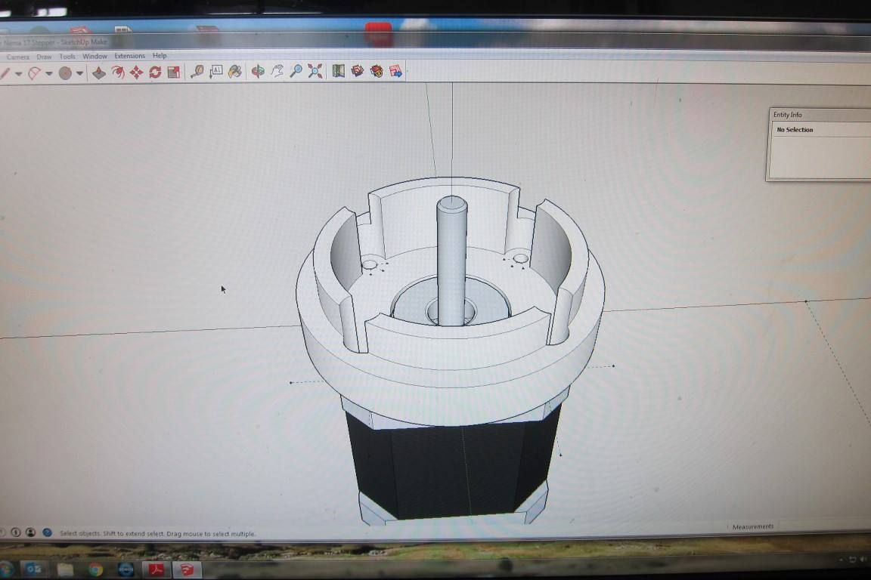Select the Zoom tool

(x=295, y=72)
